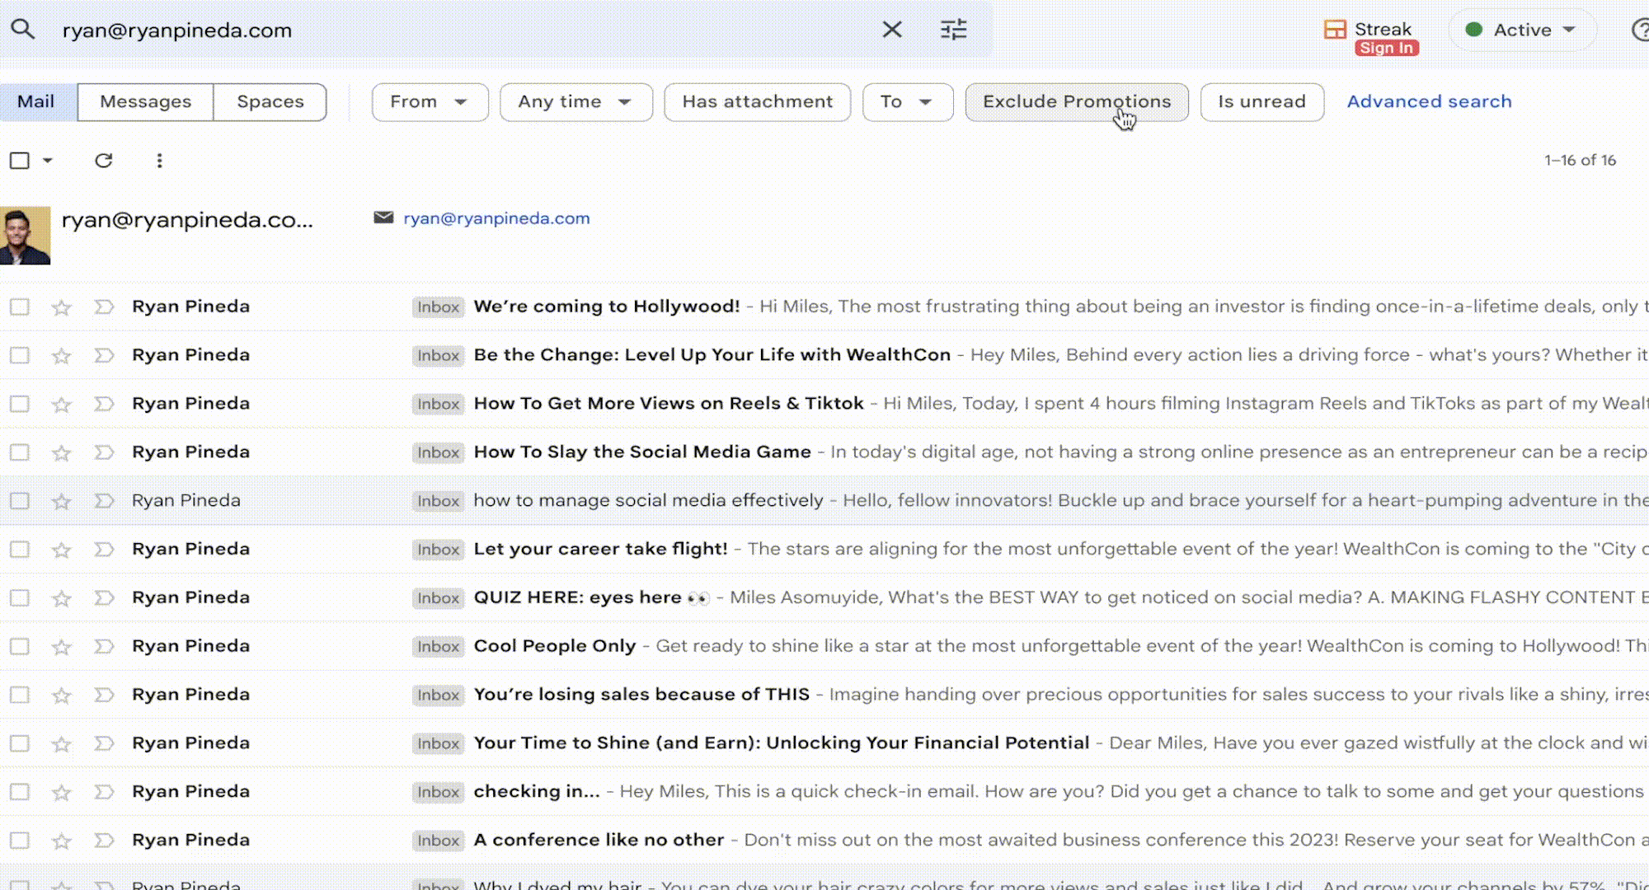Click the refresh icon

[x=103, y=161]
